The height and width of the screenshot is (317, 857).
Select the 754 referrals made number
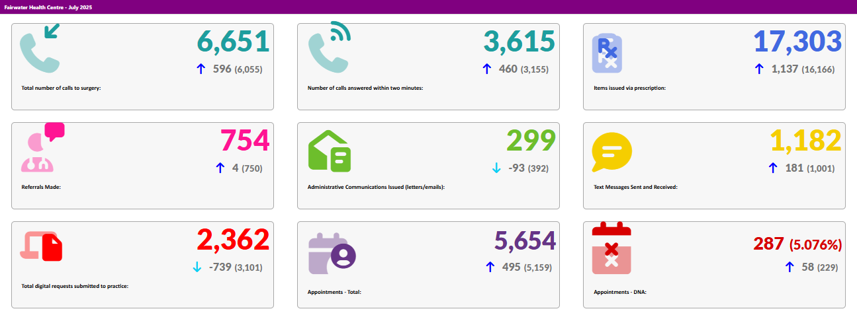click(244, 141)
